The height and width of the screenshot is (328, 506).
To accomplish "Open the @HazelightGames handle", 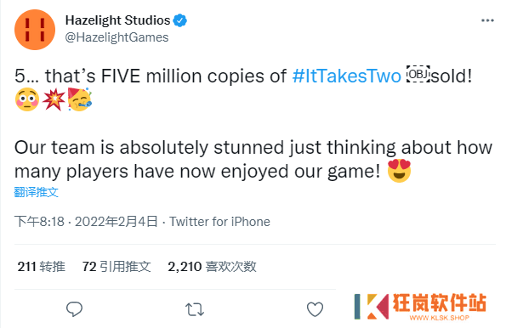I will [x=117, y=37].
